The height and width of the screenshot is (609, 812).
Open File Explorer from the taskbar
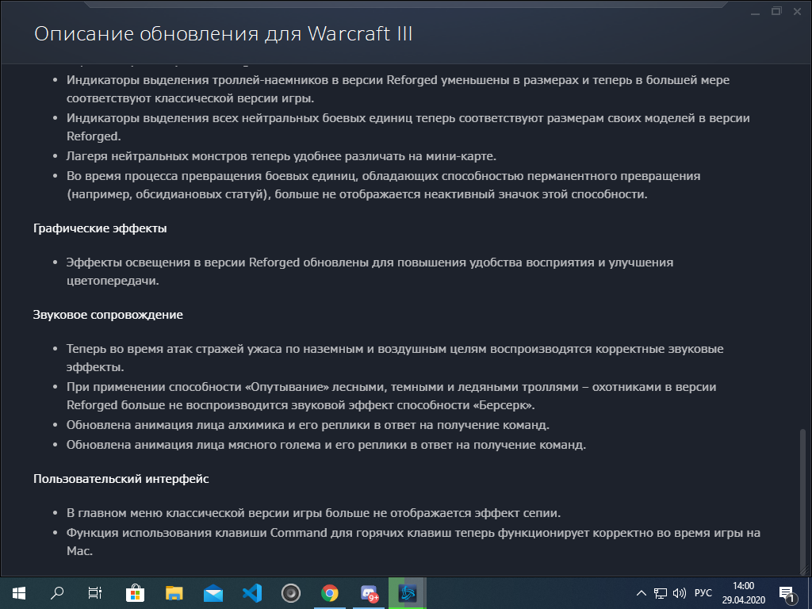174,593
